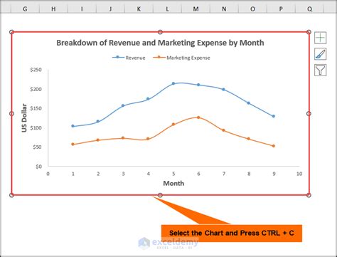This screenshot has height=257, width=337.
Task: Select Marketing Expense point at month 1
Action: pos(73,144)
